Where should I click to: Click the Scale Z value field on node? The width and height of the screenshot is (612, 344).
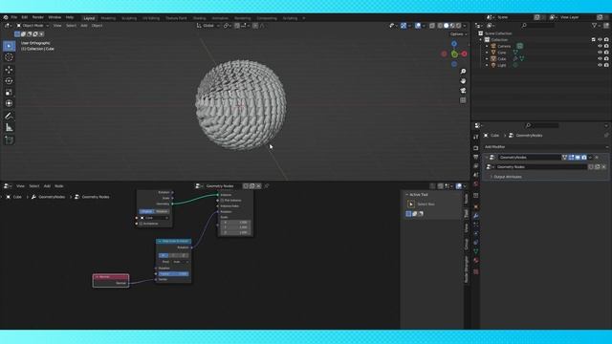(235, 232)
